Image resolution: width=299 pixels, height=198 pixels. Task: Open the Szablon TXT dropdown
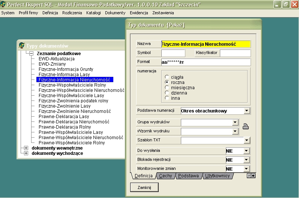pyautogui.click(x=246, y=140)
